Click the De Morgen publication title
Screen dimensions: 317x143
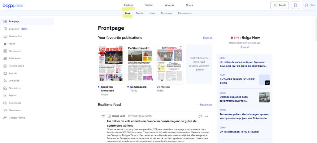point(163,87)
